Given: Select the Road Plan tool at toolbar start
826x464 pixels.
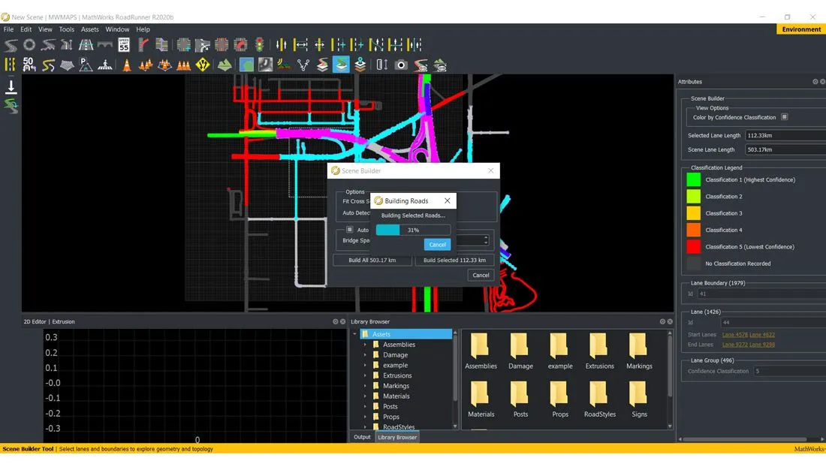Looking at the screenshot, I should (x=11, y=45).
